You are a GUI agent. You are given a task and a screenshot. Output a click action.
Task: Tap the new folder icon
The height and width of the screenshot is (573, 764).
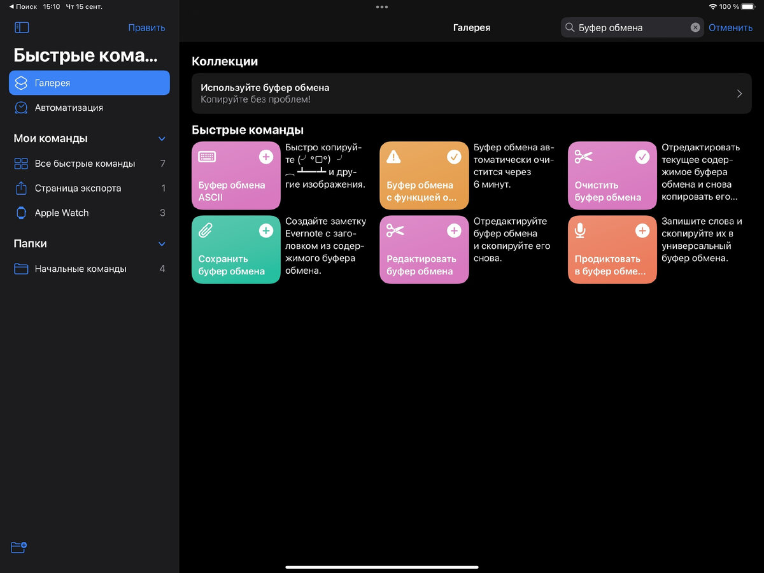coord(19,548)
